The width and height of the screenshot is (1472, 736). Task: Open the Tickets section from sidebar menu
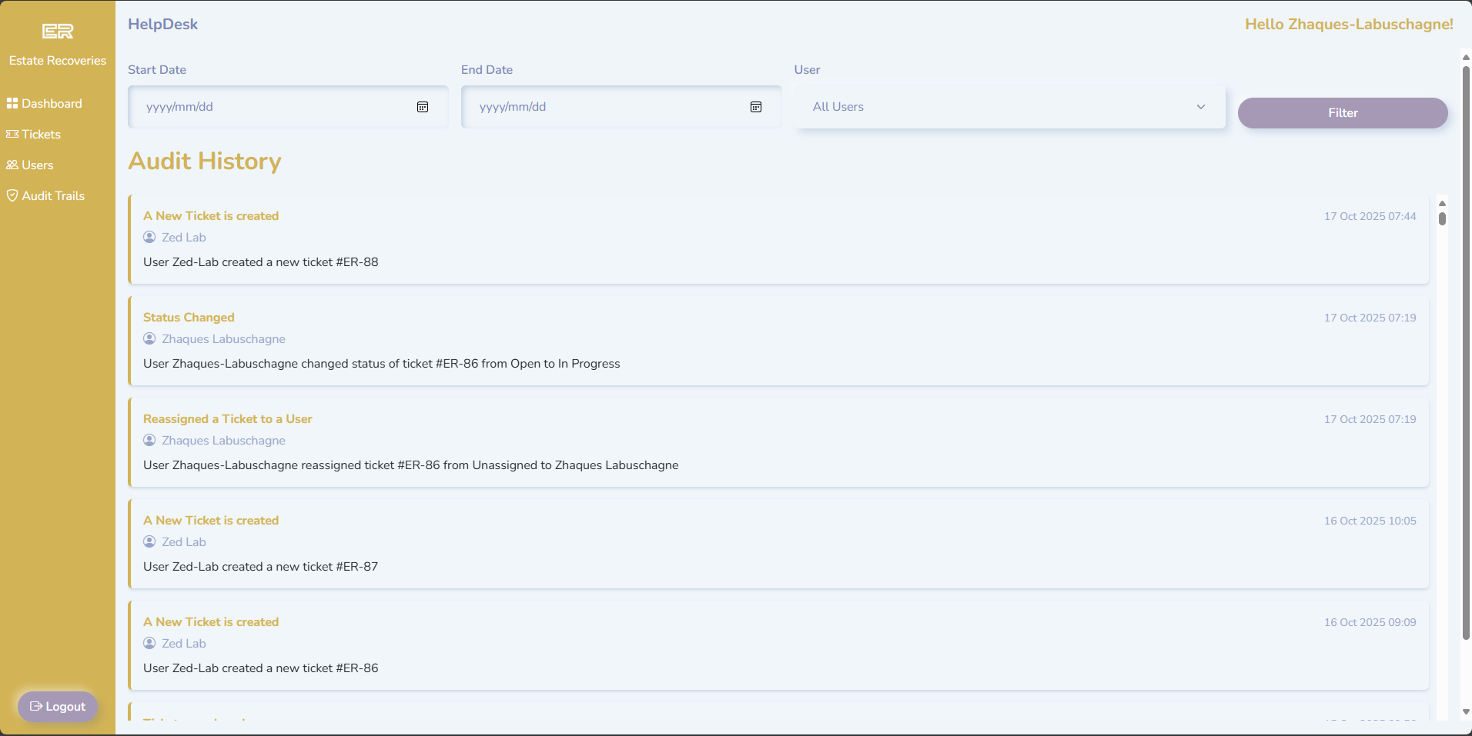coord(41,134)
